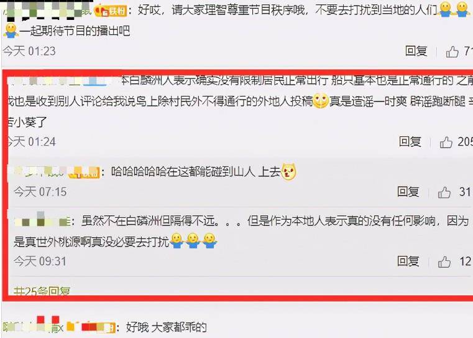Like the 07:15 reply with 31 likes
473x338 pixels.
[444, 192]
